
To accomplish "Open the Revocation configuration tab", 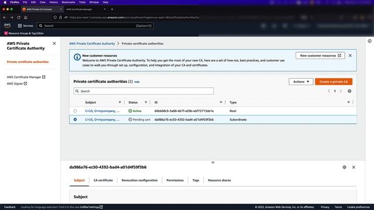I will coord(140,180).
